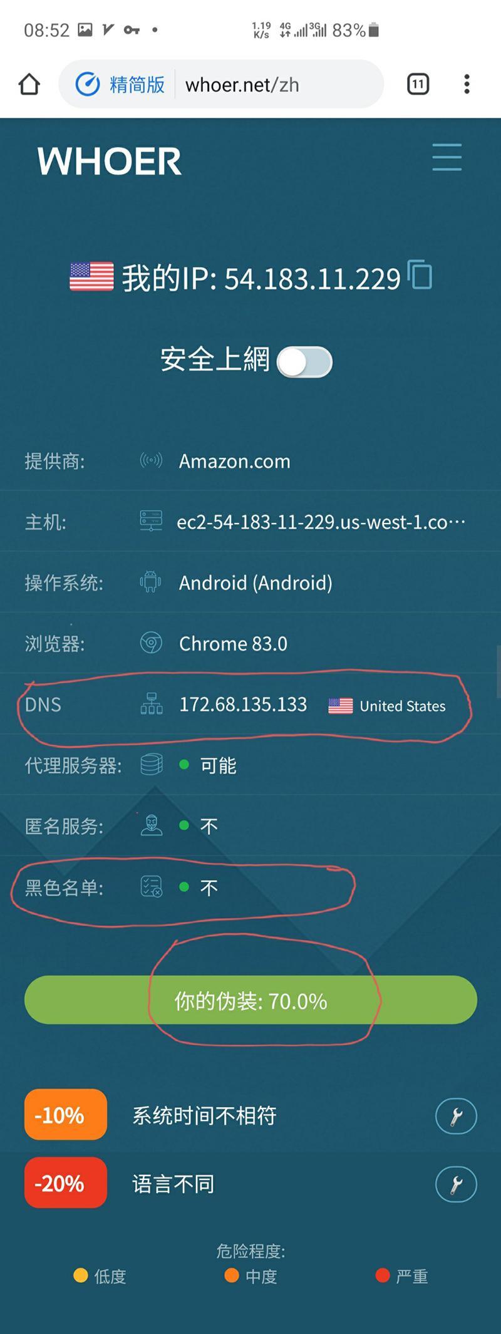Tap the server icon beside 主机

pos(151,521)
